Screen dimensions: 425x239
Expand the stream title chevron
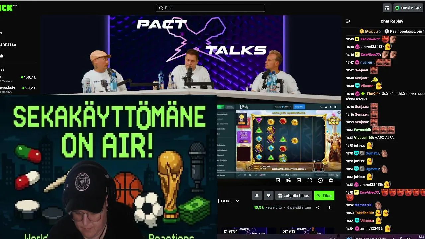(x=237, y=201)
